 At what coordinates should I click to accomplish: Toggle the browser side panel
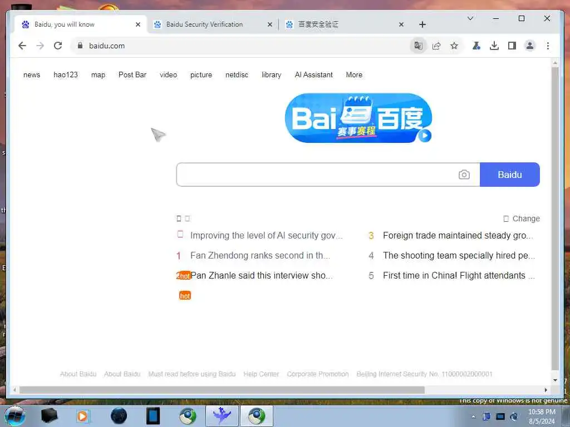click(x=512, y=46)
